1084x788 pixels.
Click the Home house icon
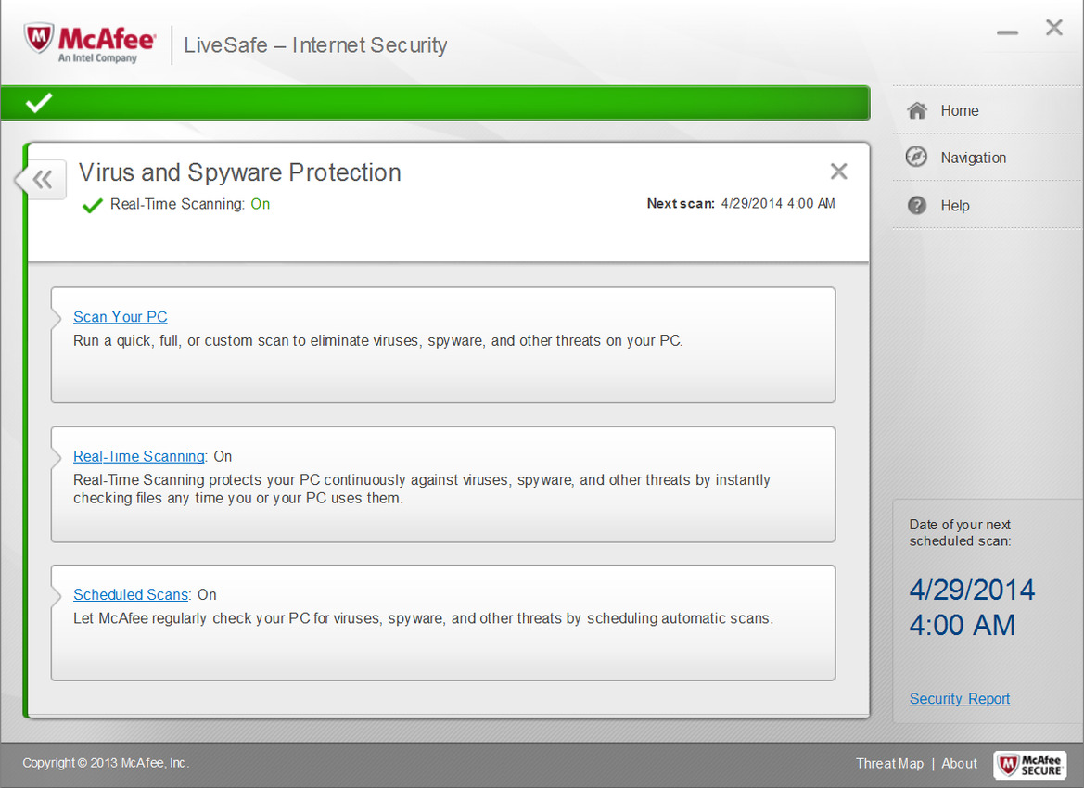[x=917, y=110]
